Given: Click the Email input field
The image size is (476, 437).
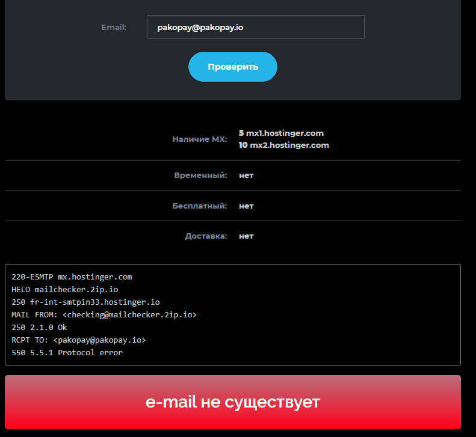Looking at the screenshot, I should click(x=256, y=27).
